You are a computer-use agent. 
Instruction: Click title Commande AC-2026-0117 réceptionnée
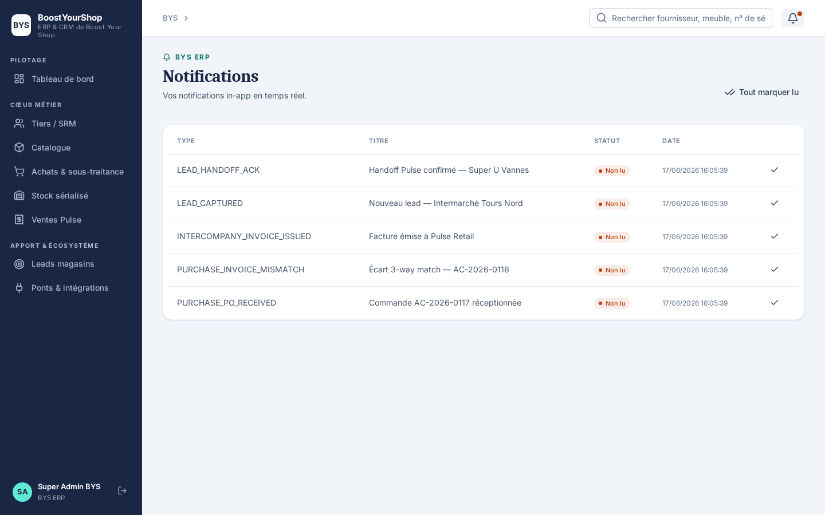[445, 303]
